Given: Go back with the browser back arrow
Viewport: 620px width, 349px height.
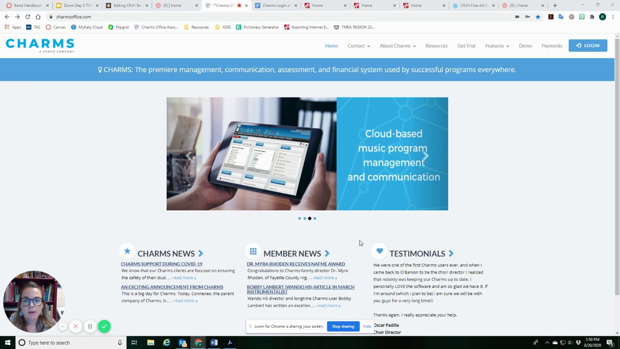Looking at the screenshot, I should click(x=7, y=16).
